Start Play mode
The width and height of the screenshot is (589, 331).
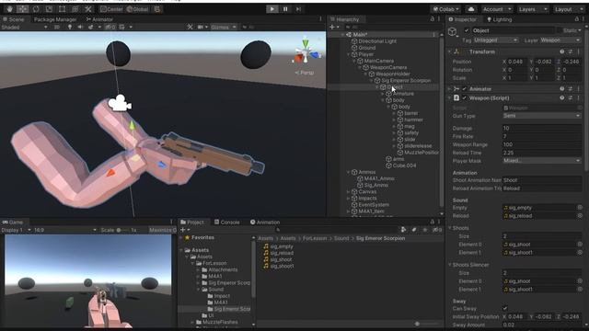[x=272, y=9]
